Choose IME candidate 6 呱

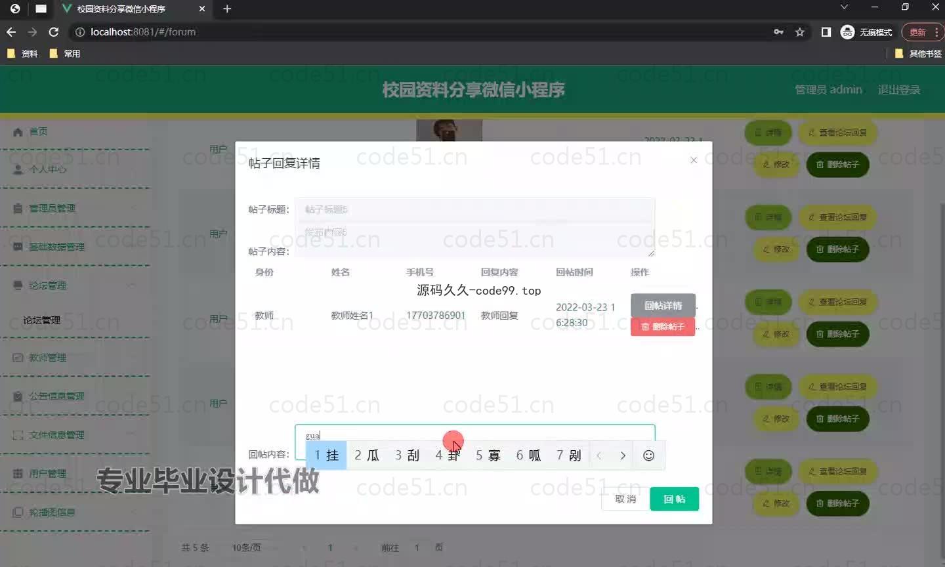pos(528,455)
